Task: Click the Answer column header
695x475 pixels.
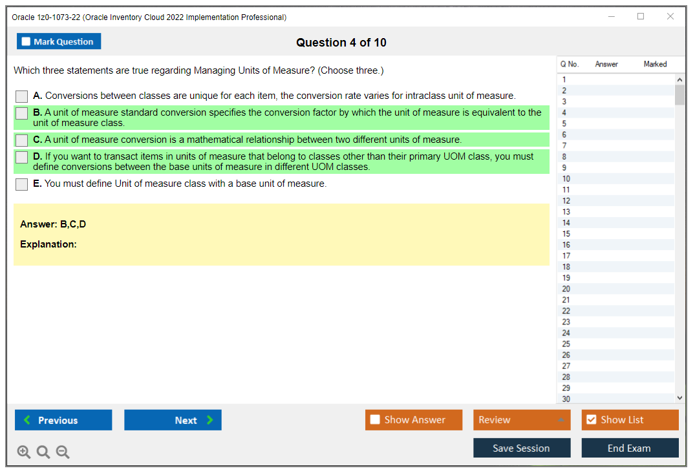Action: [606, 64]
